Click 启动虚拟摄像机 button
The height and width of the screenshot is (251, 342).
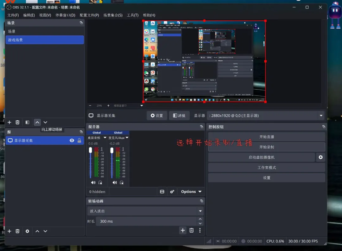pyautogui.click(x=262, y=157)
